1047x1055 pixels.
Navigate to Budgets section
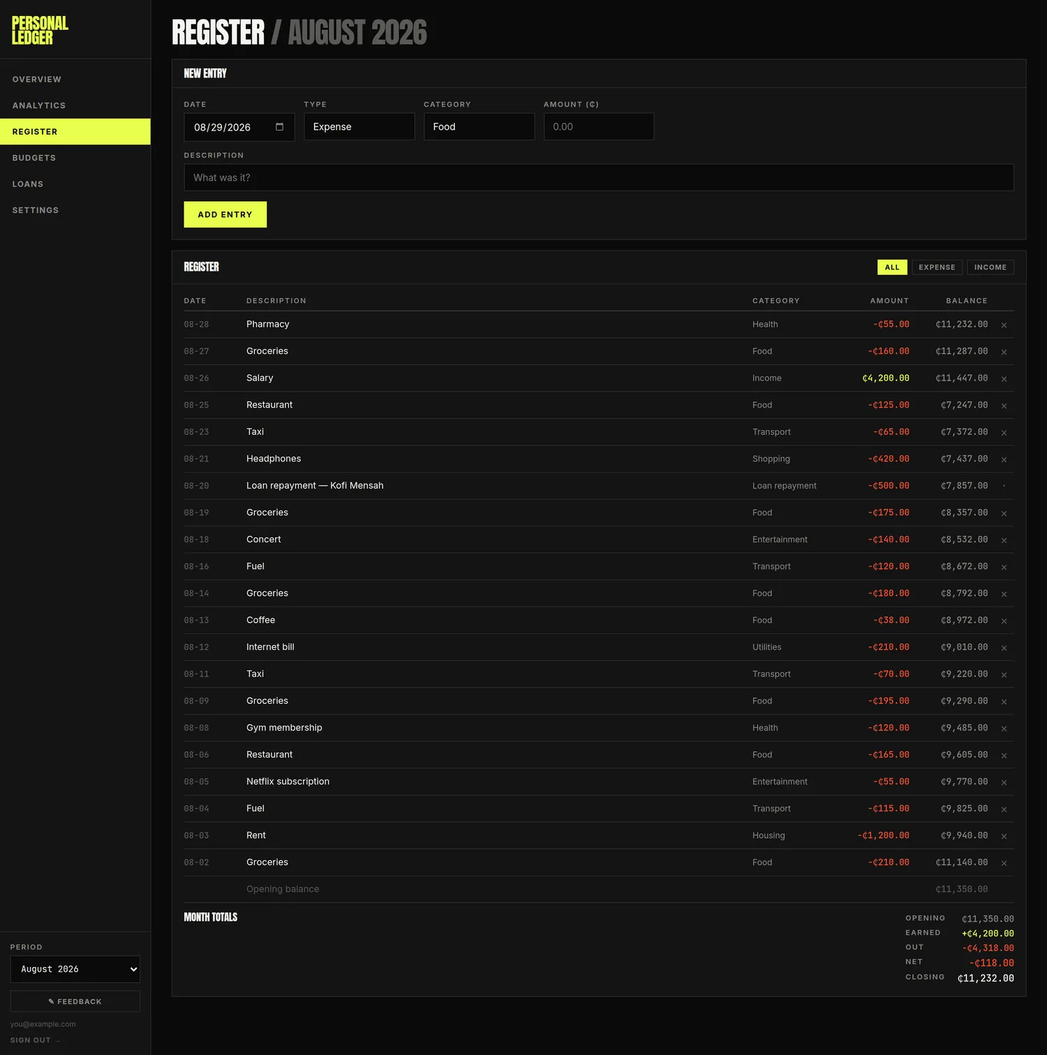(x=75, y=158)
